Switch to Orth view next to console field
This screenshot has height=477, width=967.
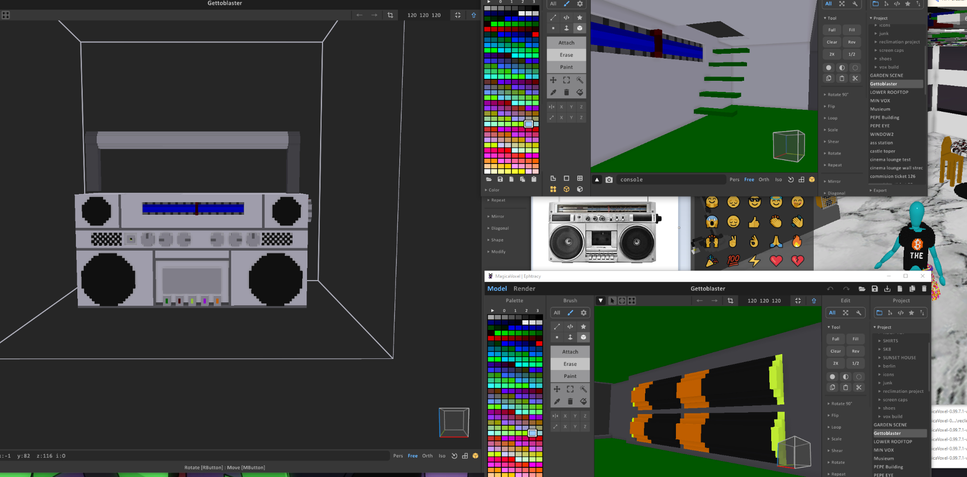763,179
